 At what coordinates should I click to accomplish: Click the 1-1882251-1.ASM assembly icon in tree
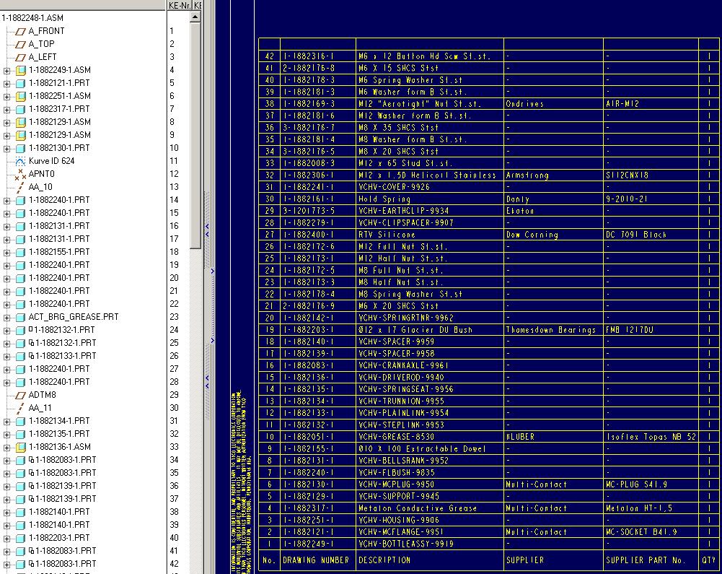click(21, 96)
